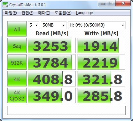Viewport: 133px width, 121px height.
Task: Open the test count dropdown showing 5
Action: click(34, 25)
